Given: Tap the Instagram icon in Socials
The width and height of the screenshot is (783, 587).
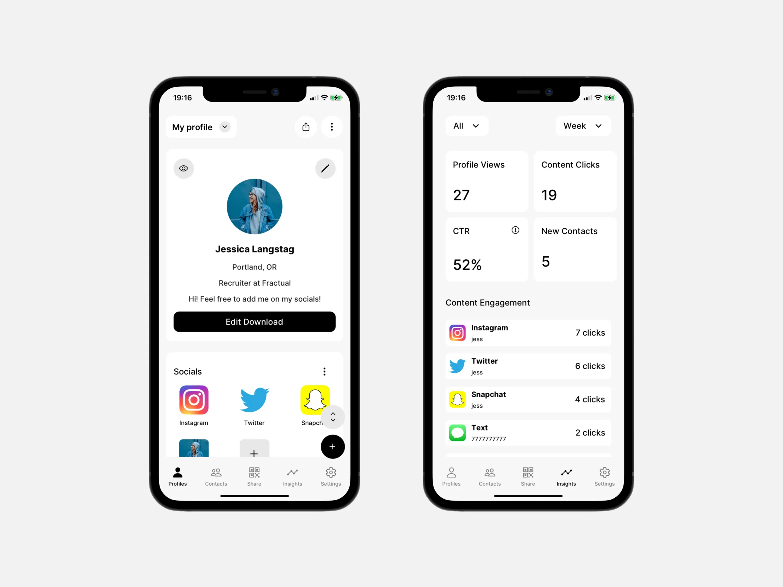Looking at the screenshot, I should coord(193,401).
